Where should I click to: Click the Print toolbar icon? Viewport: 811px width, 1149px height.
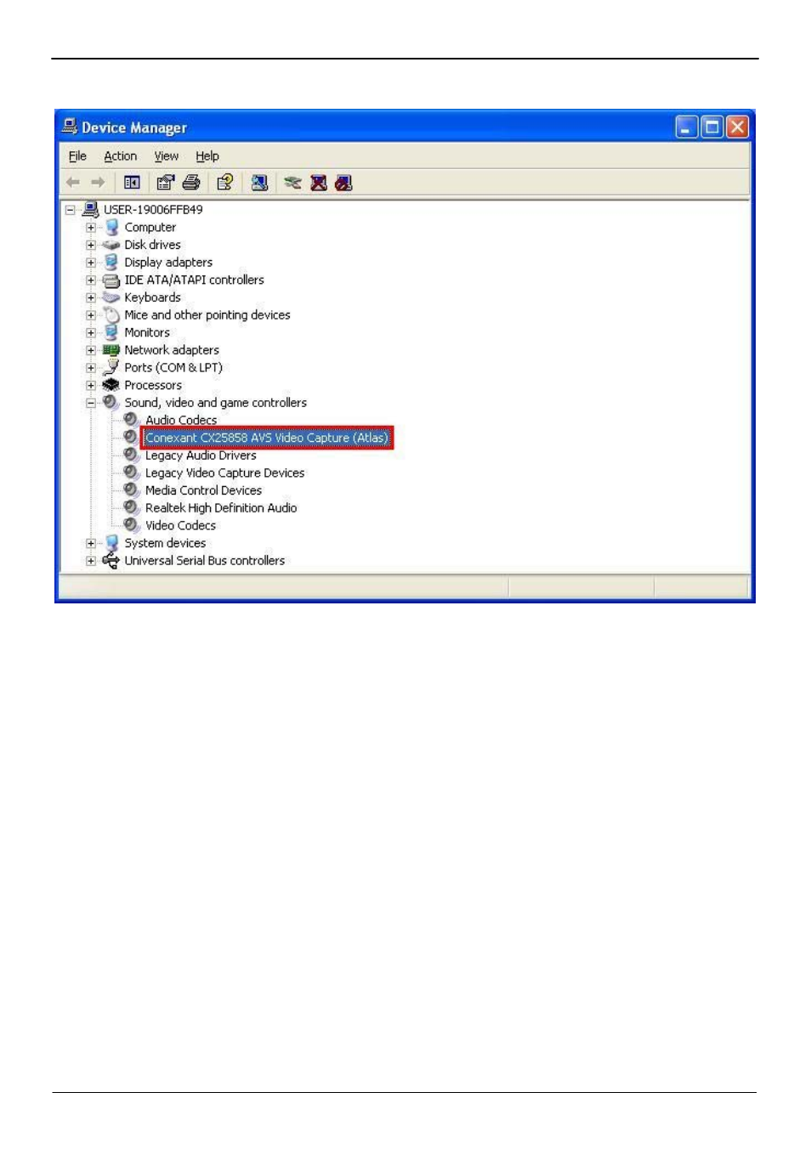[x=191, y=183]
